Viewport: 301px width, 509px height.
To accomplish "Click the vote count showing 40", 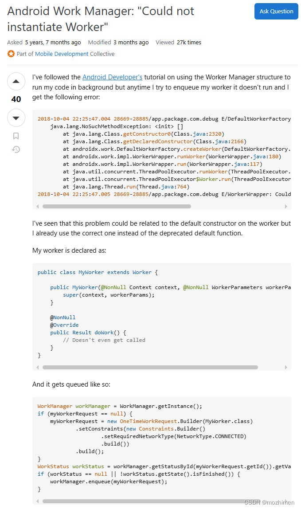I will (16, 99).
